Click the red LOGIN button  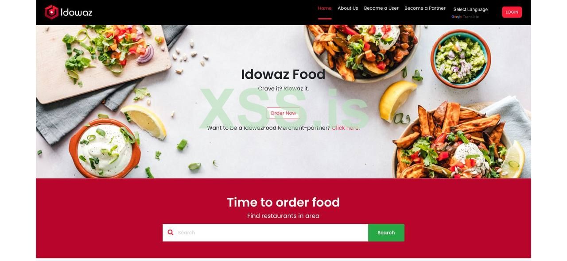point(512,12)
